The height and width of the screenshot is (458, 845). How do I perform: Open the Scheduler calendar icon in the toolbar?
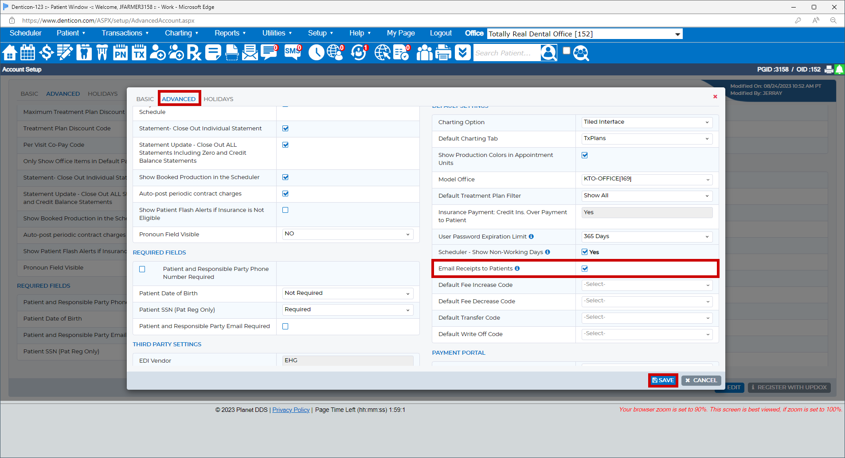click(27, 53)
